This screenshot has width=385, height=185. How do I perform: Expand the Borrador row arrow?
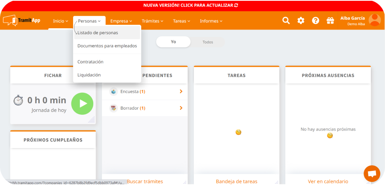pos(181,108)
